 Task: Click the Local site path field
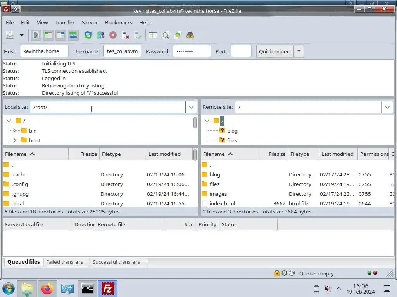(x=108, y=107)
